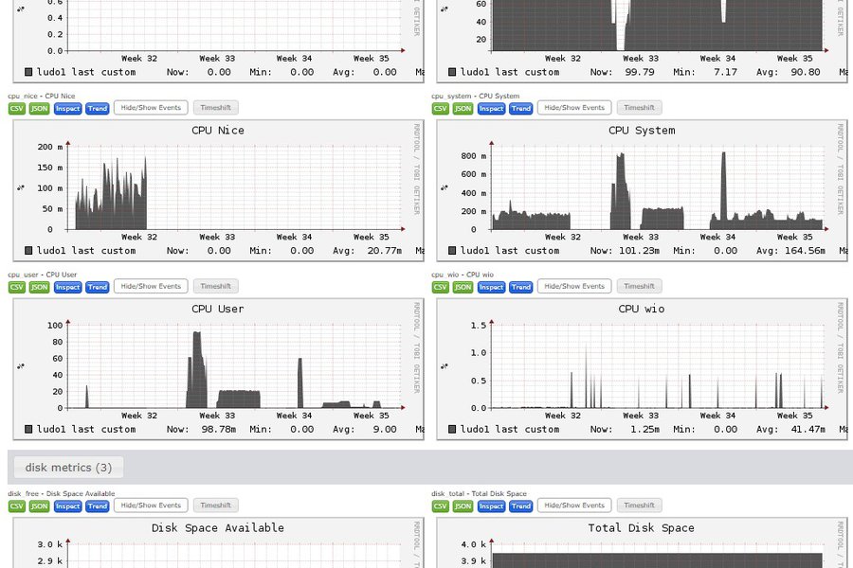
Task: Open the CPU wio graph image
Action: [x=642, y=369]
